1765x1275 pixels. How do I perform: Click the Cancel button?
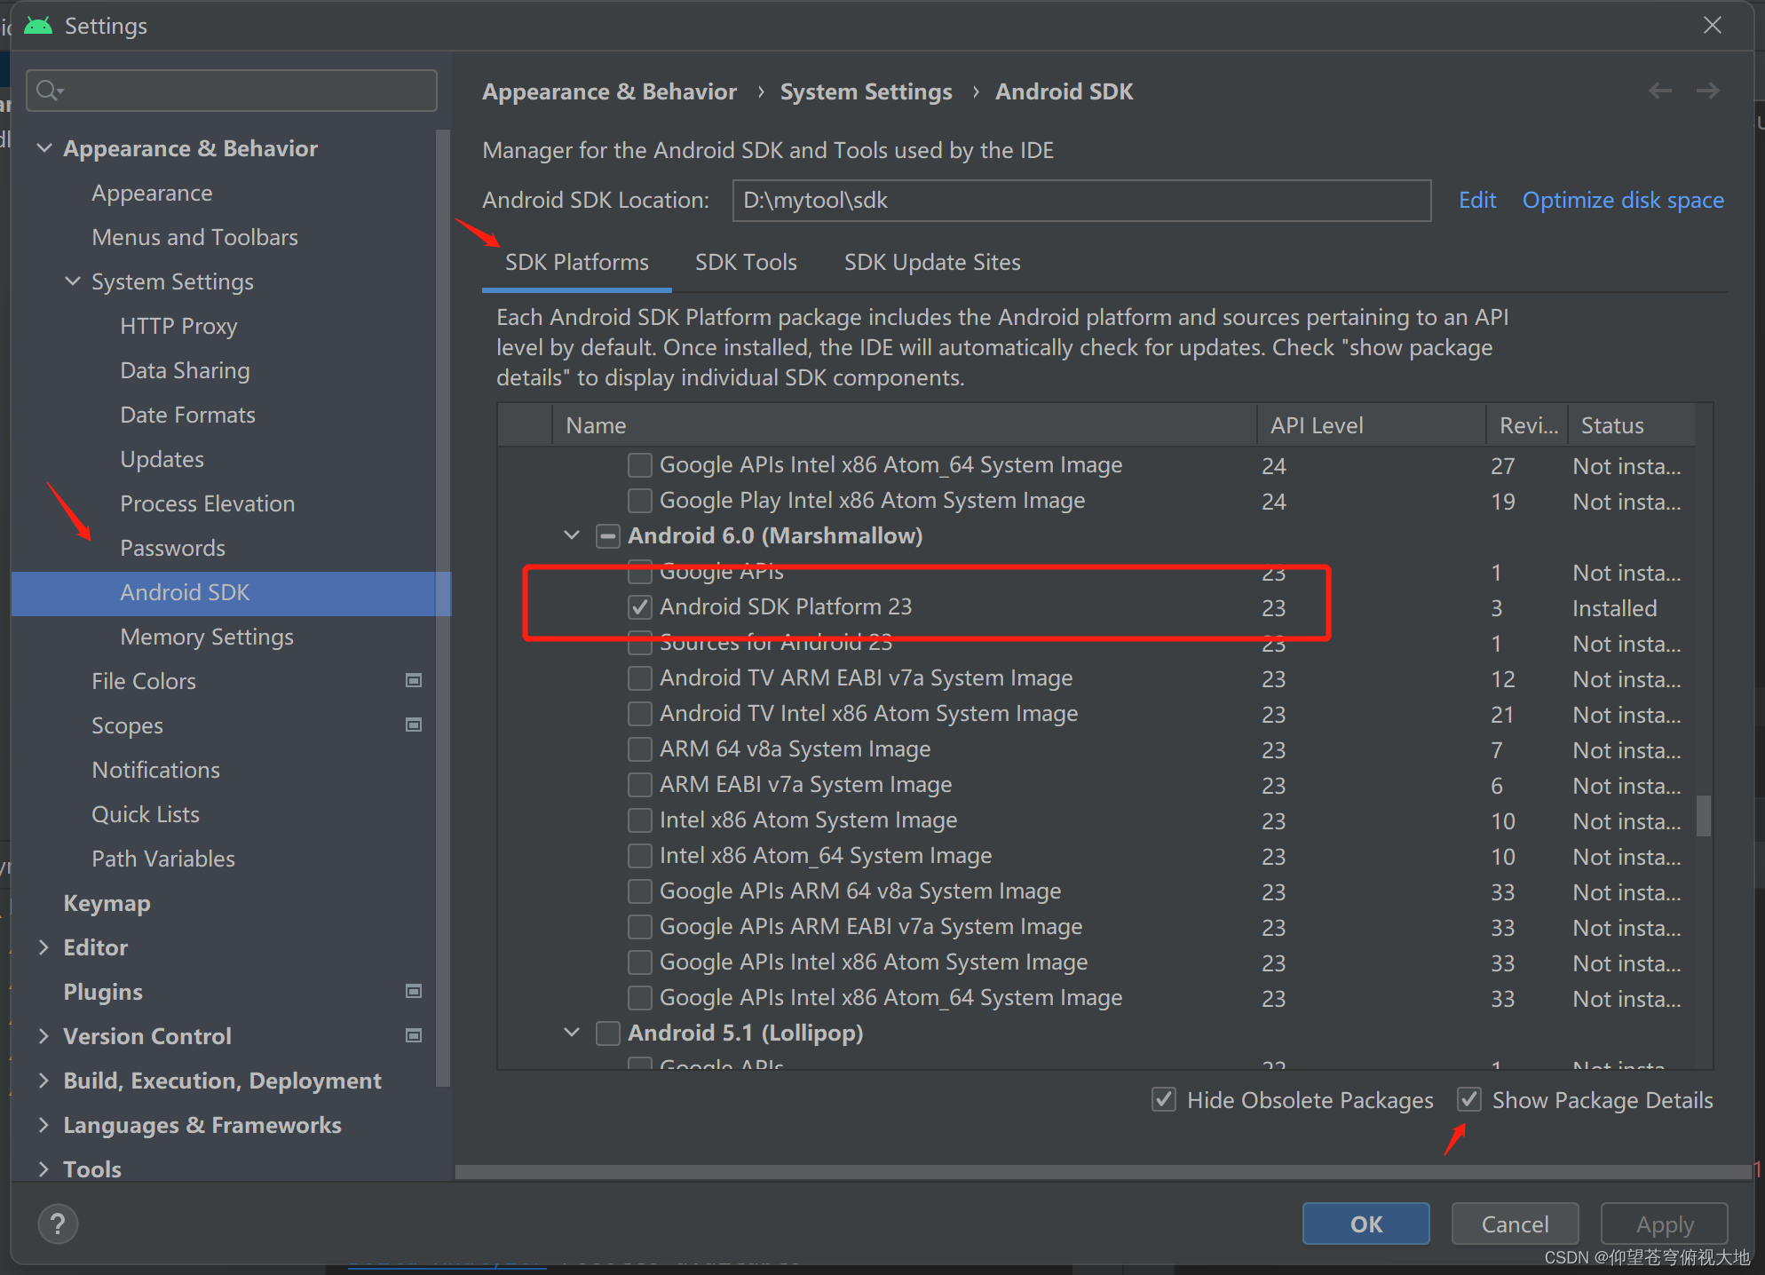[1515, 1224]
